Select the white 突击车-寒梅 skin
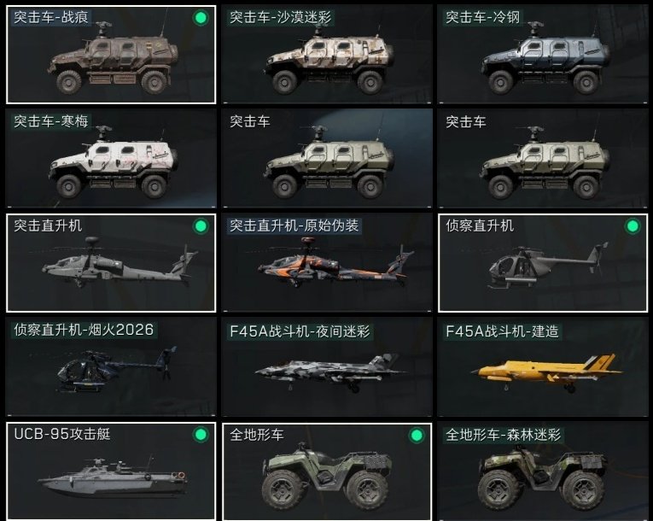Screen dimensions: 653x521 (111, 158)
